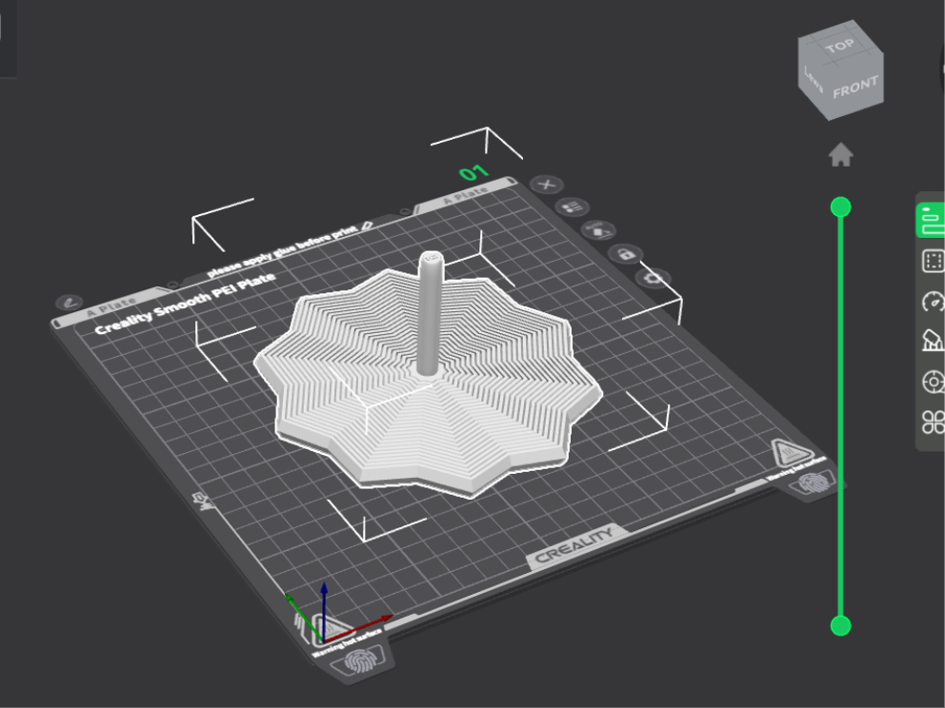Open the speedometer gauge sidebar icon

tap(934, 301)
